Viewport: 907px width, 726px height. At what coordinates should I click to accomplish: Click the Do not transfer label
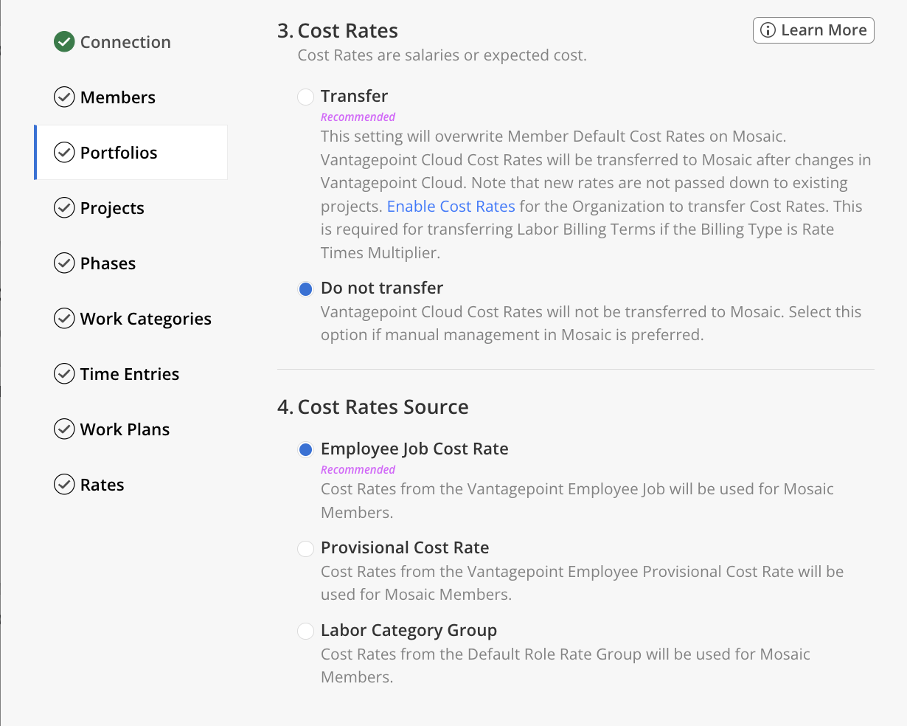[x=382, y=288]
